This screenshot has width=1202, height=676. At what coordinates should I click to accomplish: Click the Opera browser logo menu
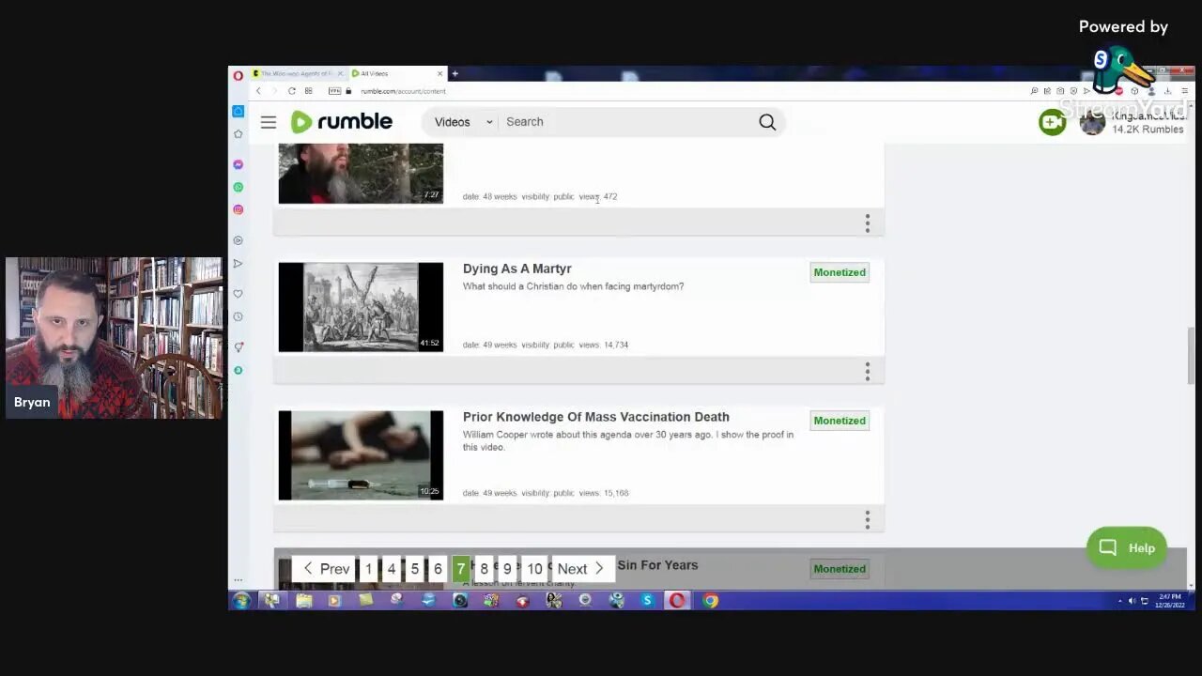click(x=239, y=74)
